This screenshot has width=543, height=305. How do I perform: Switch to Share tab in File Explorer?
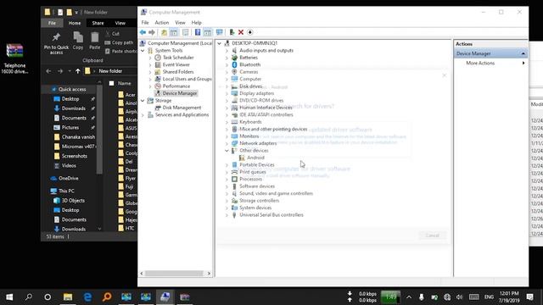pyautogui.click(x=98, y=23)
